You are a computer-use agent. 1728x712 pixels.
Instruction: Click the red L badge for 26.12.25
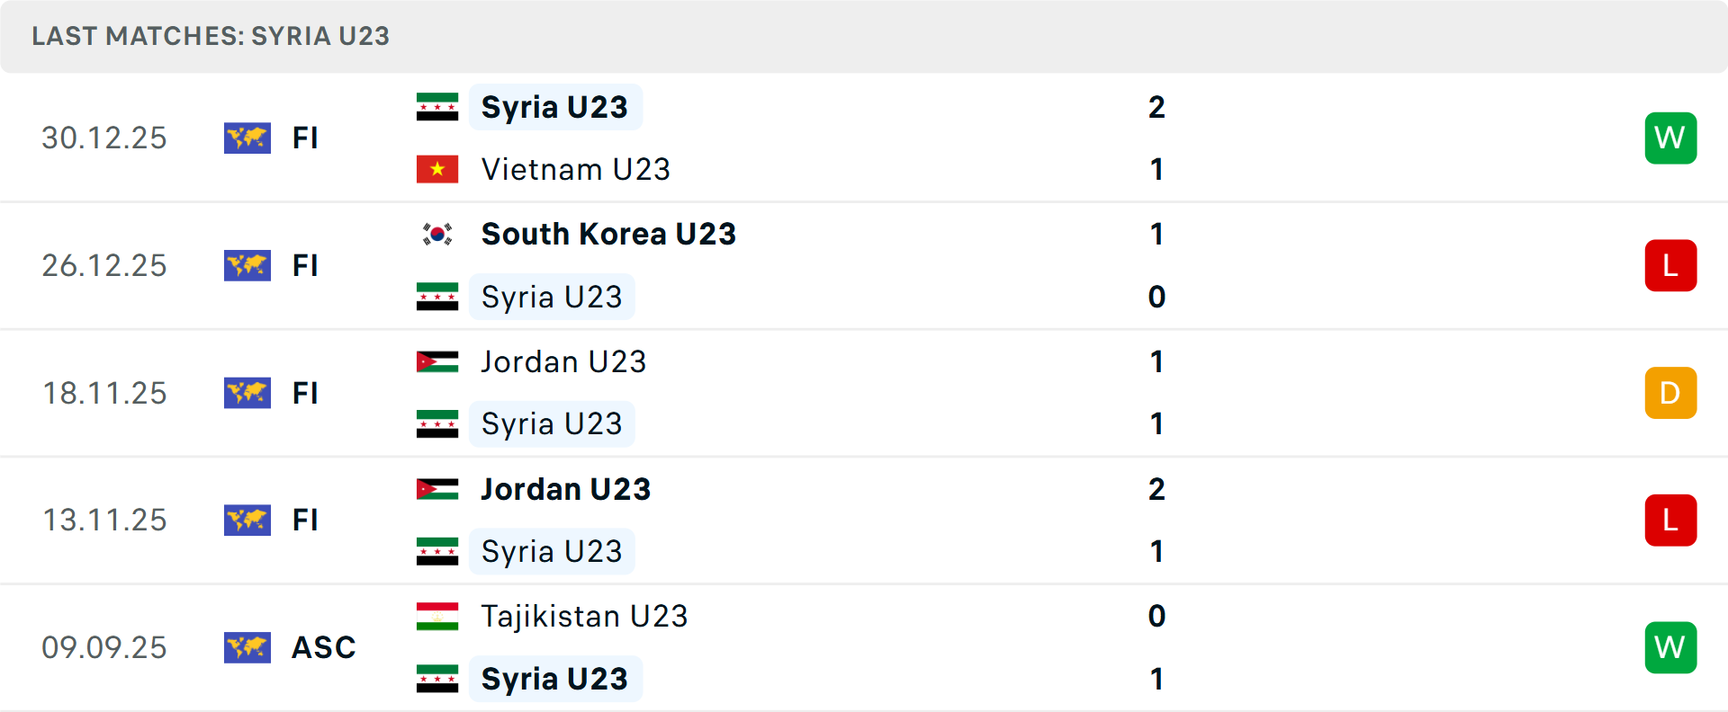click(x=1670, y=265)
